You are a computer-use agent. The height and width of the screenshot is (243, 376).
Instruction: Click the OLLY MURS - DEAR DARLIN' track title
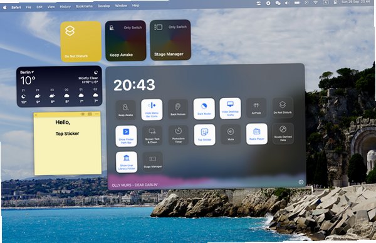pyautogui.click(x=135, y=185)
